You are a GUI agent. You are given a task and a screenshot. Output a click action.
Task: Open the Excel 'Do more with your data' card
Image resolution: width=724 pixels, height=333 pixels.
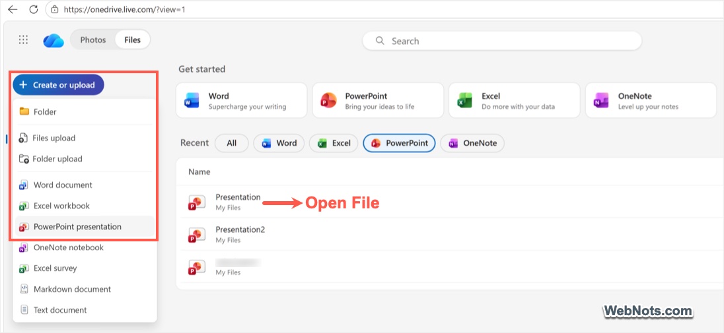tap(515, 100)
